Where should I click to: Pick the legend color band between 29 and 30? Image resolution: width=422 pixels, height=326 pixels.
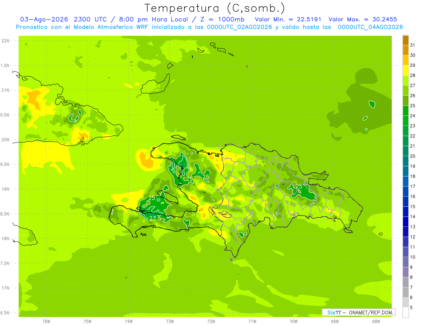(405, 60)
